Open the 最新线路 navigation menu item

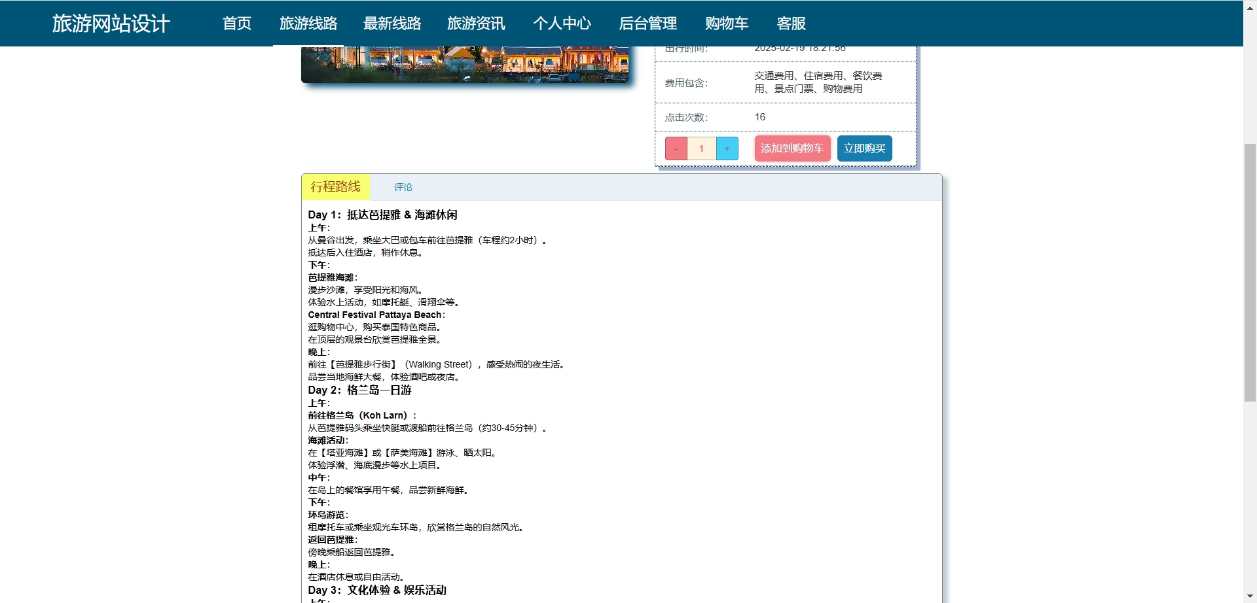click(x=392, y=24)
